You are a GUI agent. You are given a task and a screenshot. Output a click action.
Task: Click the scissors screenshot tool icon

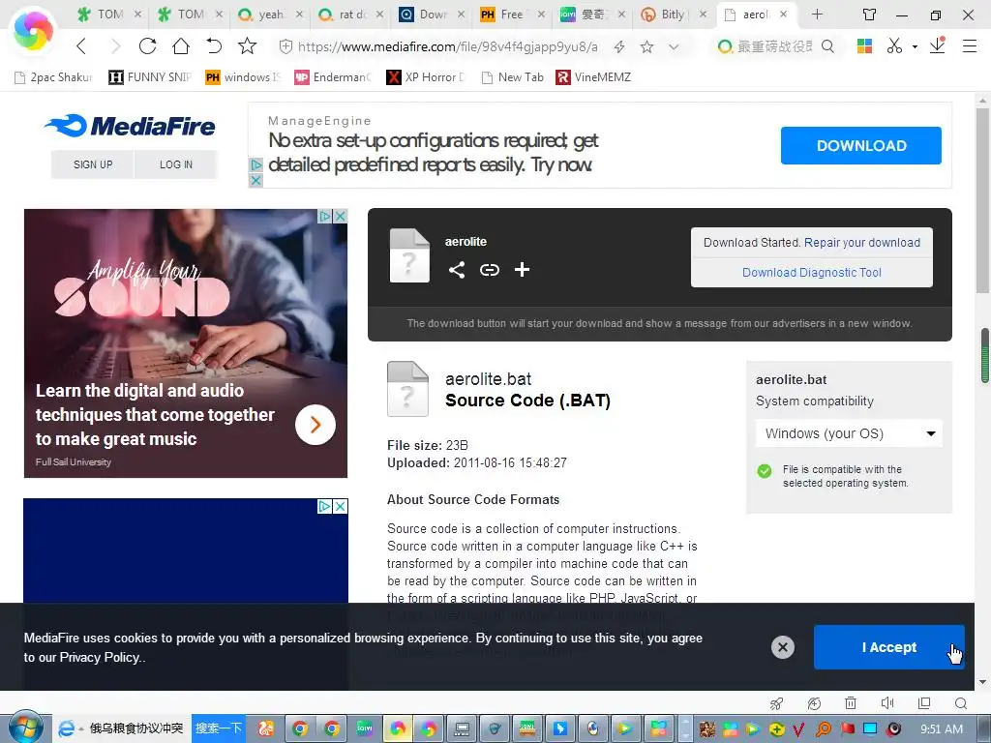[893, 46]
